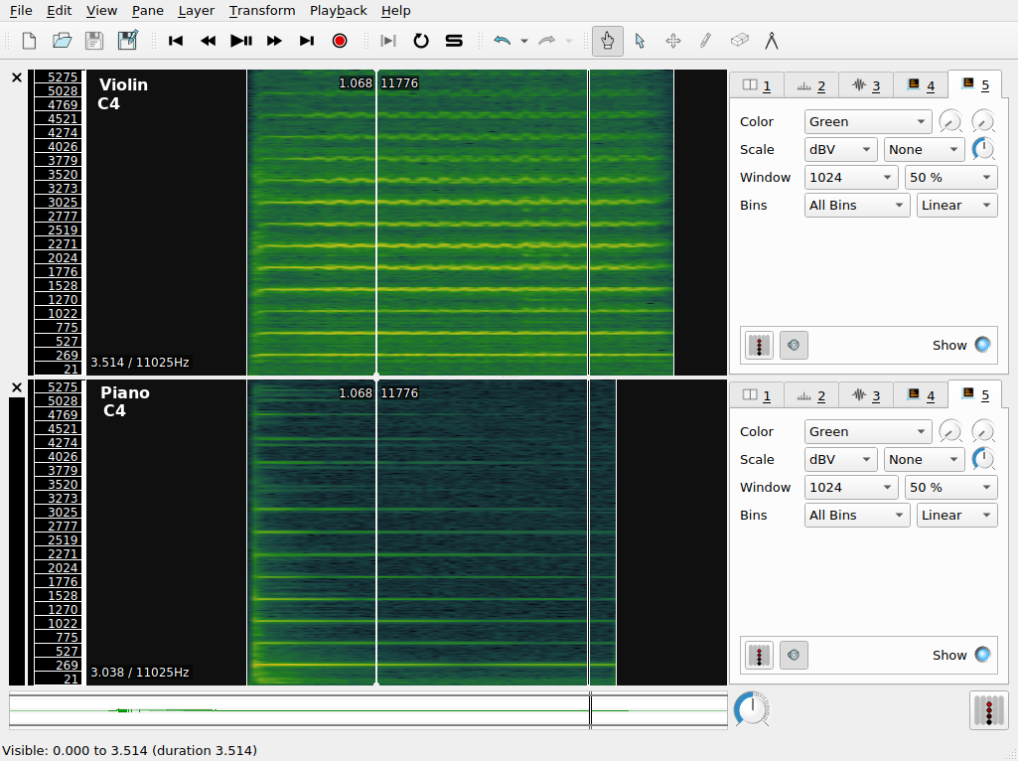Screen dimensions: 1018x761
Task: Select the Navigate hand tool
Action: pos(608,41)
